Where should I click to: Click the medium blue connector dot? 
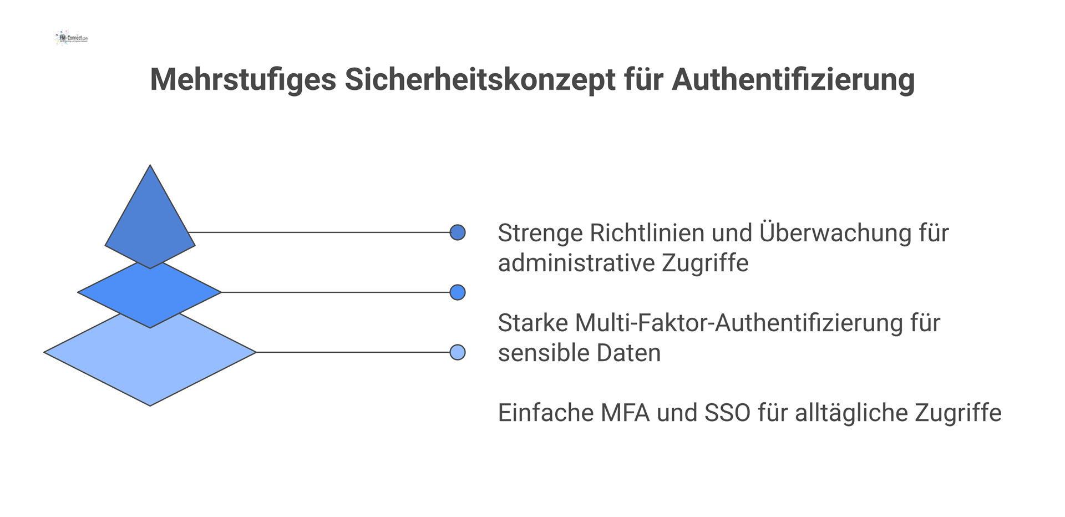[x=458, y=292]
